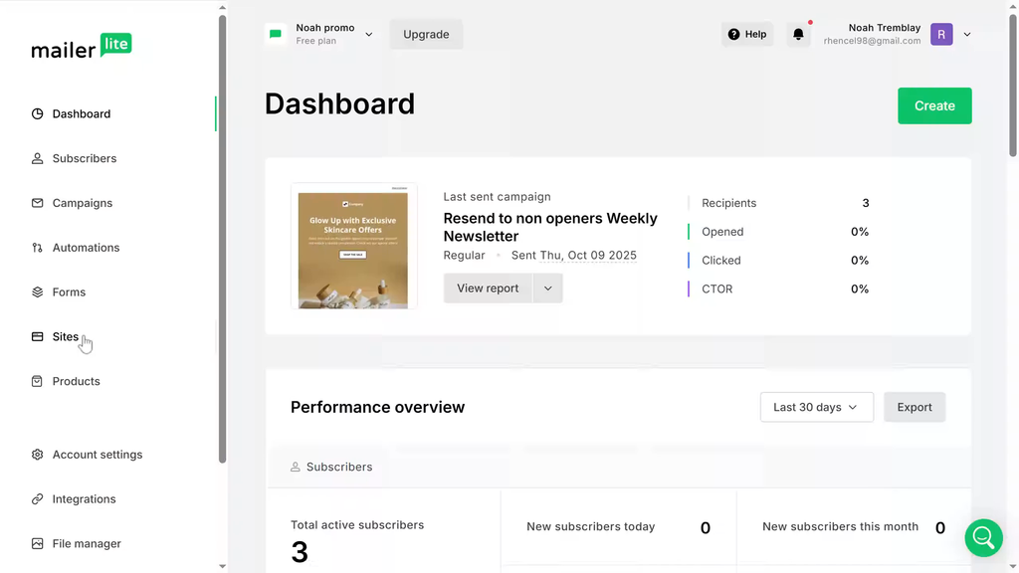Click the Subscribers person icon

point(38,158)
